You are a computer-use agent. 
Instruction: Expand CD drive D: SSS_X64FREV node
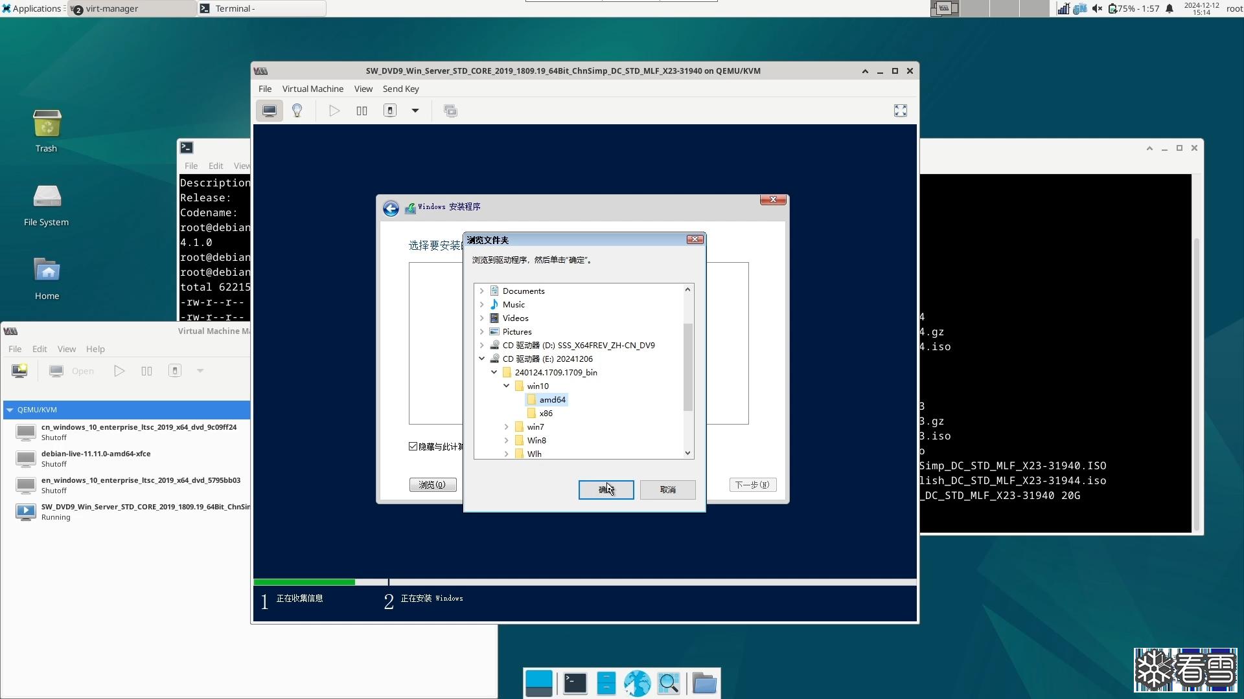pyautogui.click(x=481, y=345)
